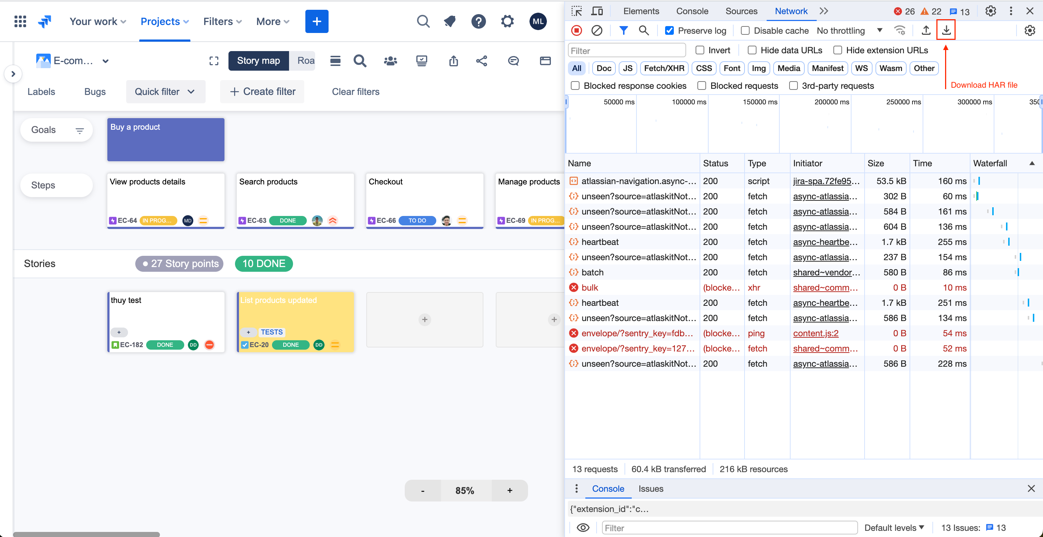Open the Projects menu dropdown
The width and height of the screenshot is (1043, 537).
pyautogui.click(x=164, y=21)
